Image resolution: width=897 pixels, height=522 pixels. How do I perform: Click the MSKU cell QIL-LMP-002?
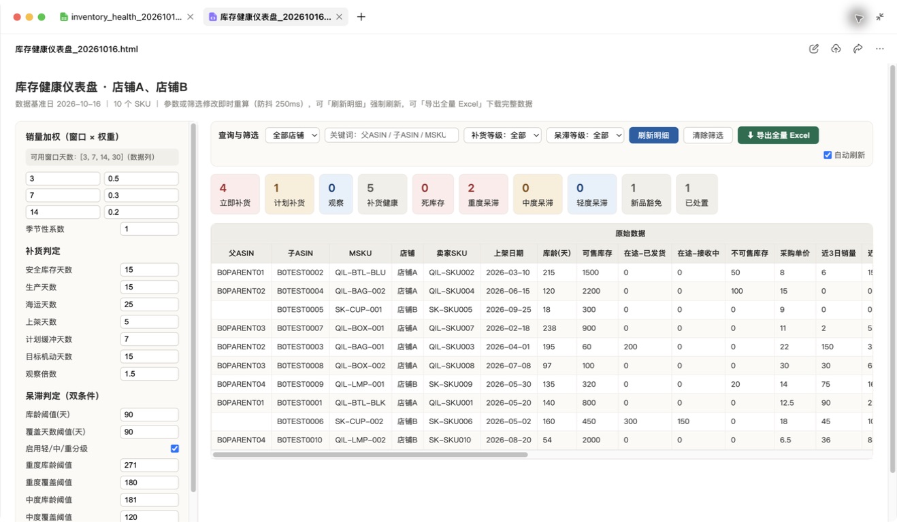(360, 440)
